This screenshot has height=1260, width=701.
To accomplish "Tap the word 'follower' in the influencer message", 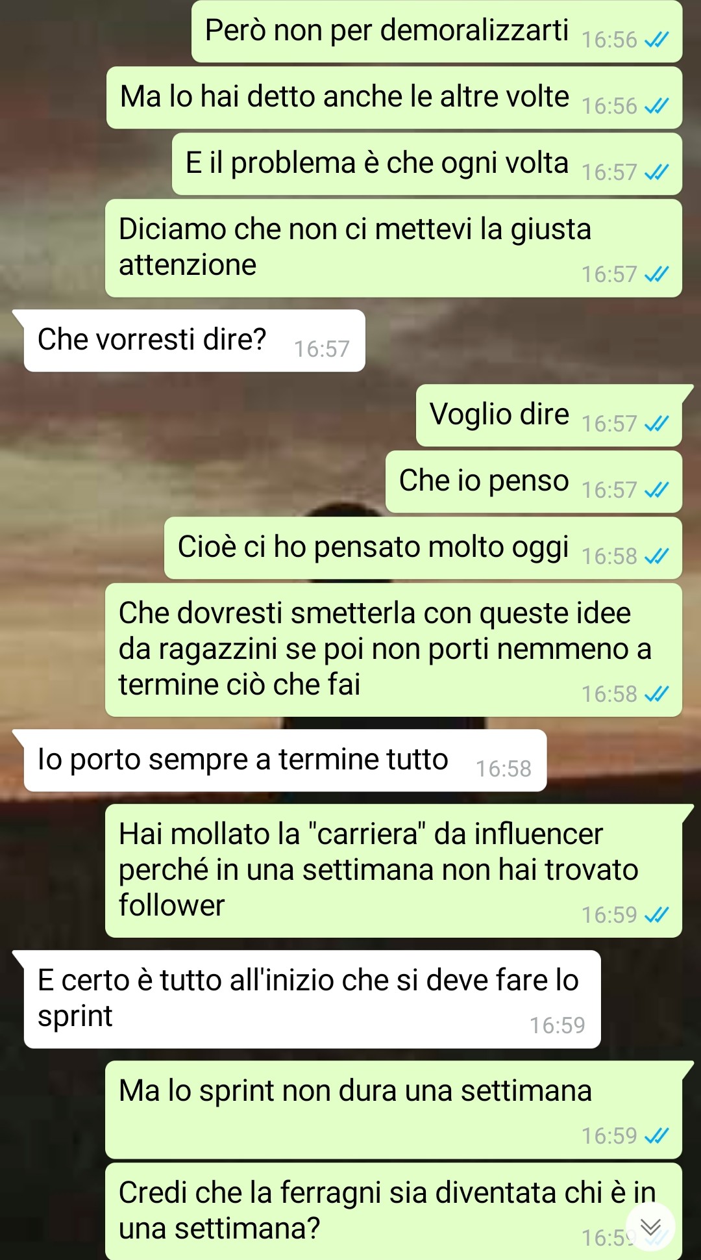I will tap(171, 906).
